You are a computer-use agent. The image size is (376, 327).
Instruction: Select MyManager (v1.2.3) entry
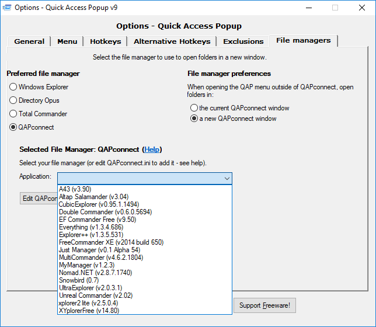click(145, 265)
